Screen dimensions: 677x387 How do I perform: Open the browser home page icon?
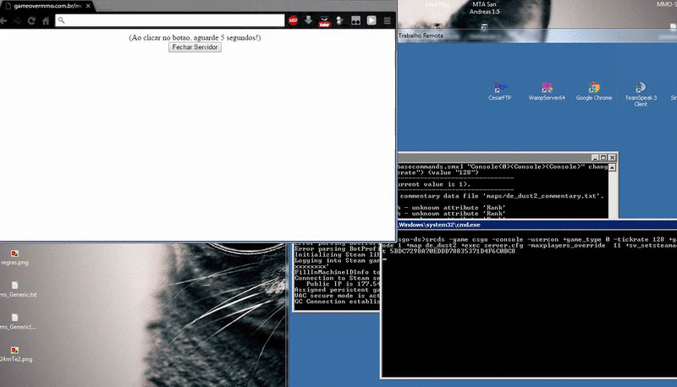coord(46,20)
